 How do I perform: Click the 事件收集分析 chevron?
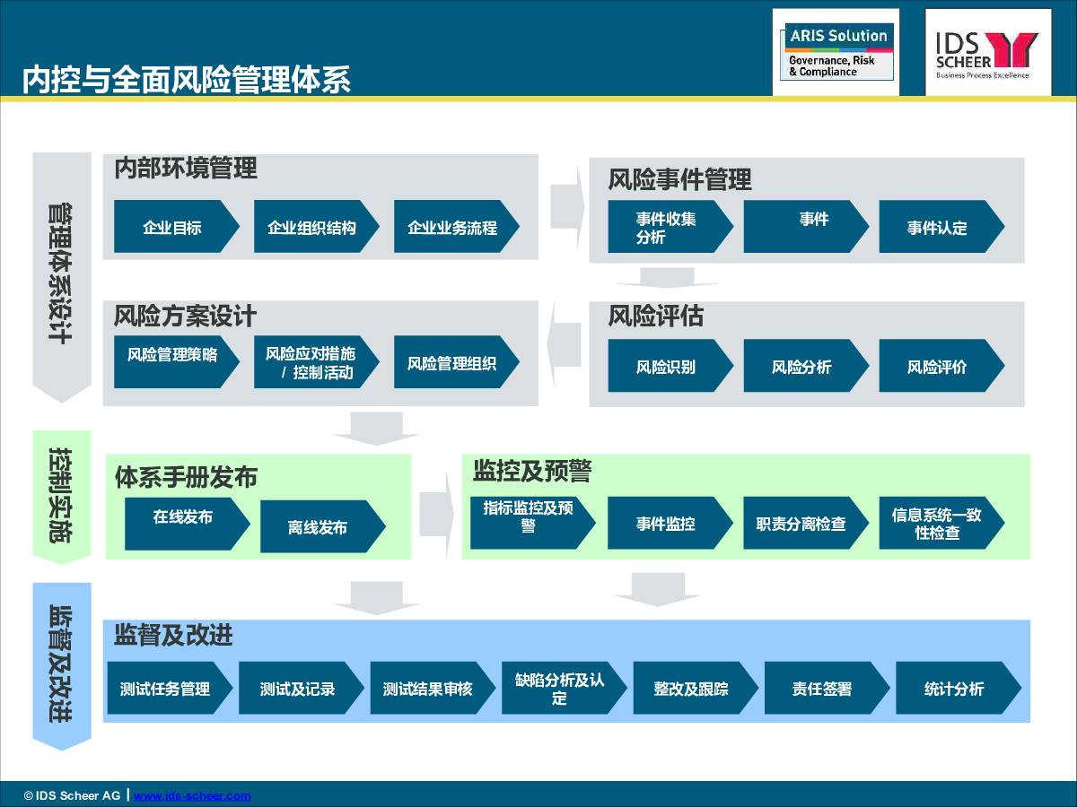point(666,227)
